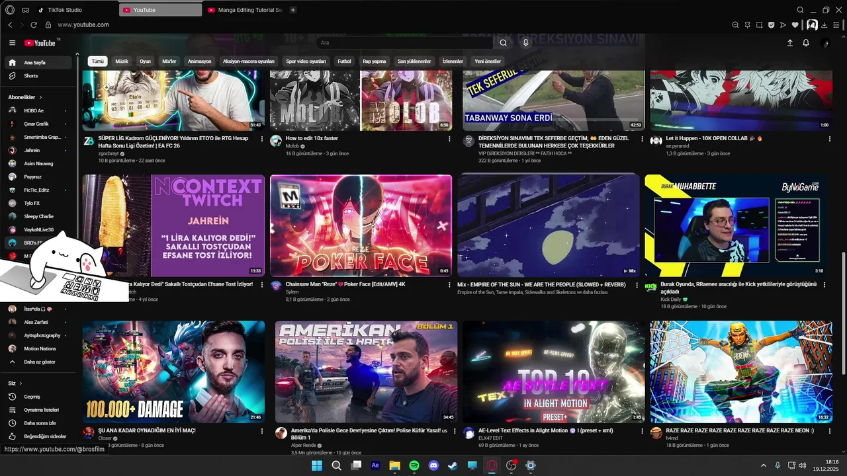Open the 'AE Style Text Top 10' thumbnail

[x=554, y=372]
